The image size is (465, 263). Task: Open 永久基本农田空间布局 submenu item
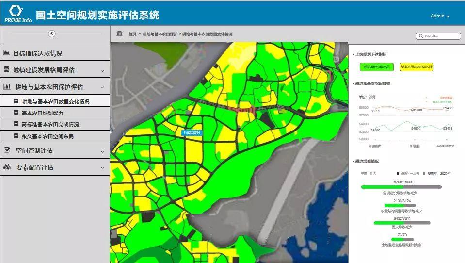(x=55, y=136)
